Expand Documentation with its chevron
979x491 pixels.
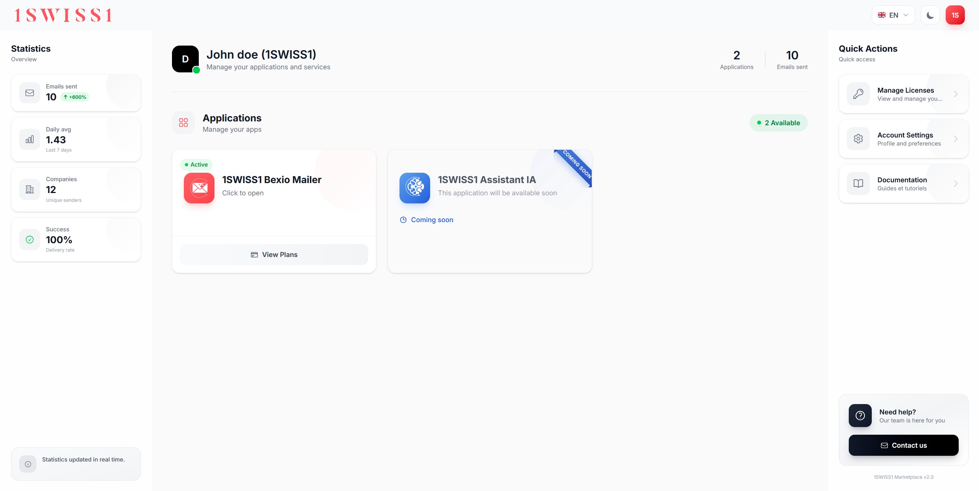click(956, 183)
